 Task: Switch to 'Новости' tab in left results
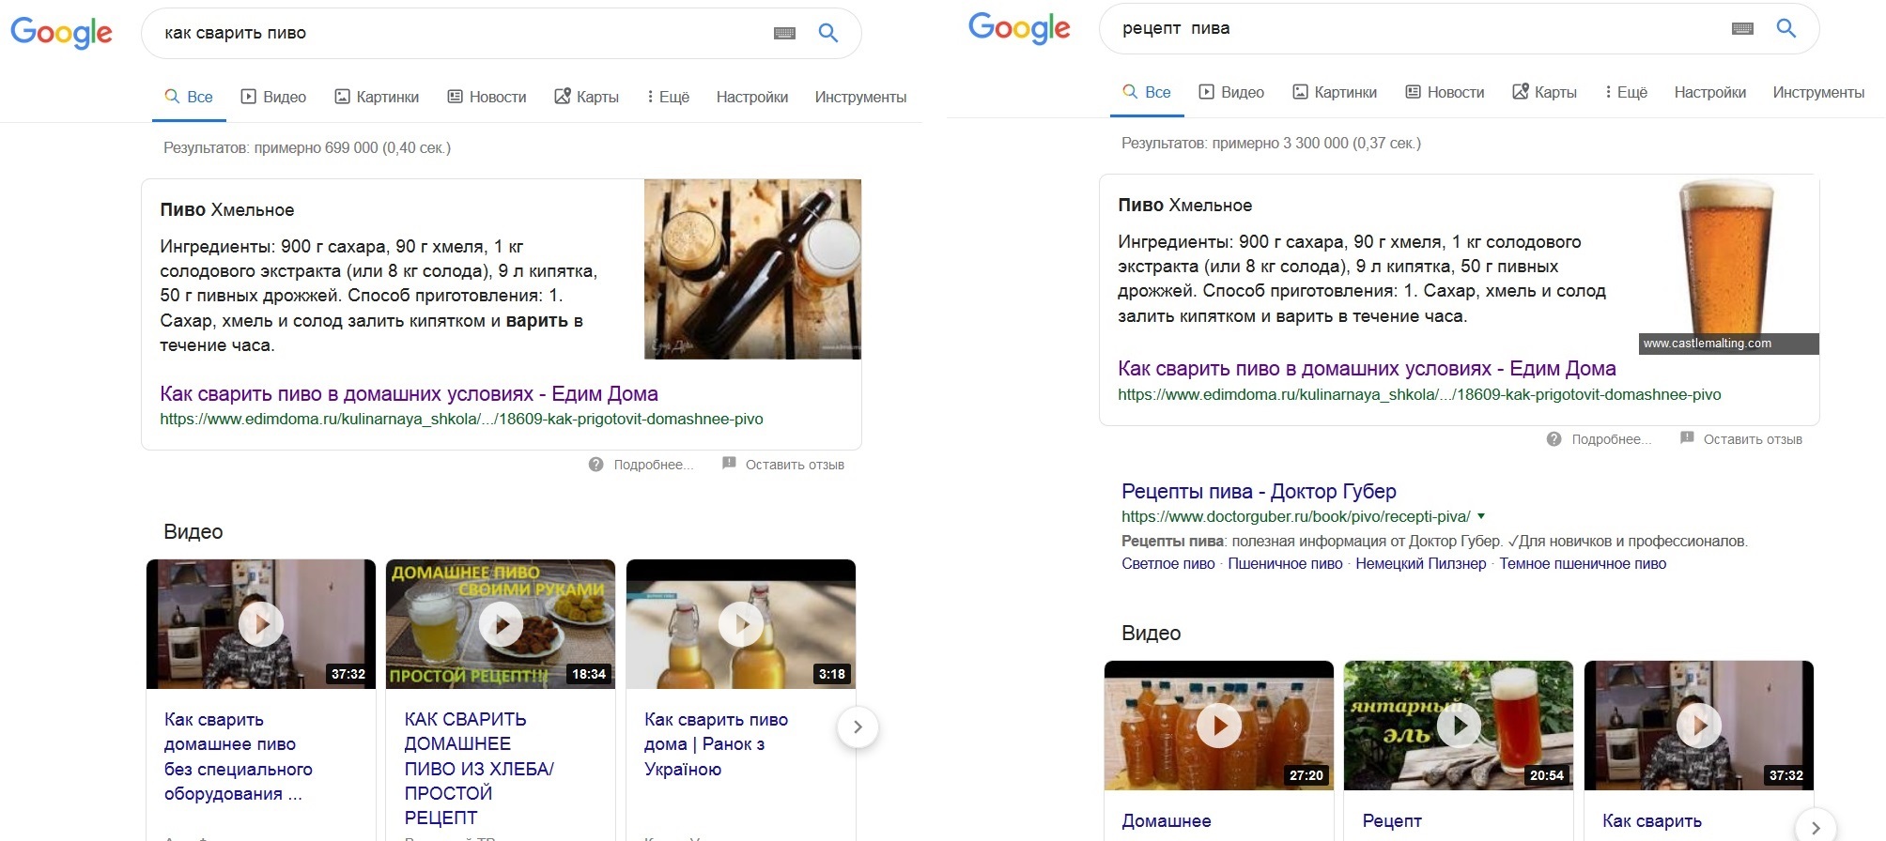tap(487, 97)
